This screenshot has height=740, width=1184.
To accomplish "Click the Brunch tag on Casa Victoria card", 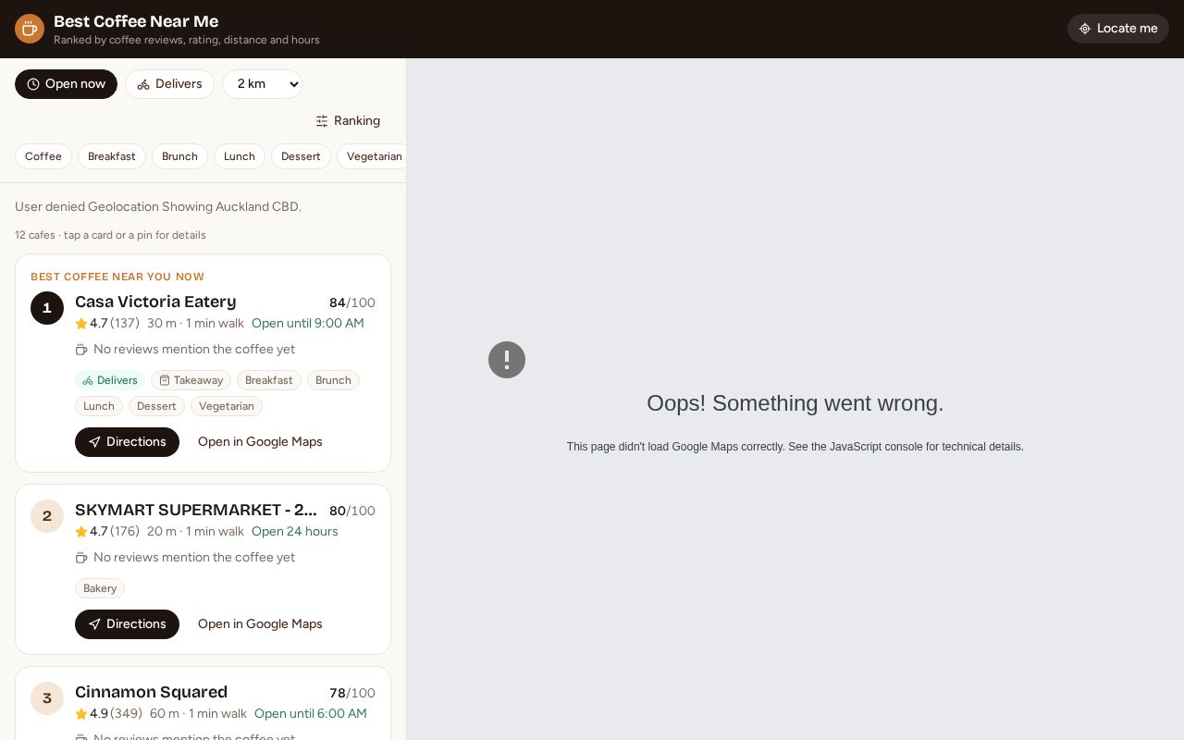I will [x=333, y=380].
